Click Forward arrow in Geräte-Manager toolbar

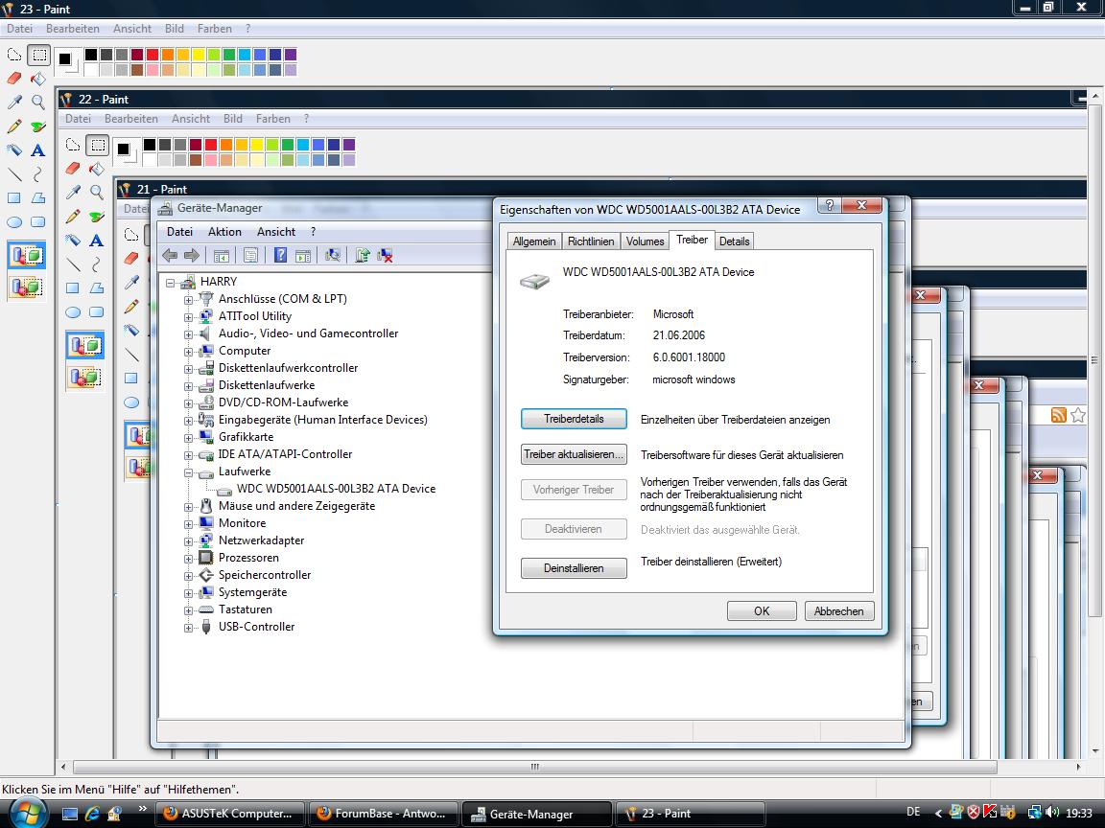(x=192, y=255)
